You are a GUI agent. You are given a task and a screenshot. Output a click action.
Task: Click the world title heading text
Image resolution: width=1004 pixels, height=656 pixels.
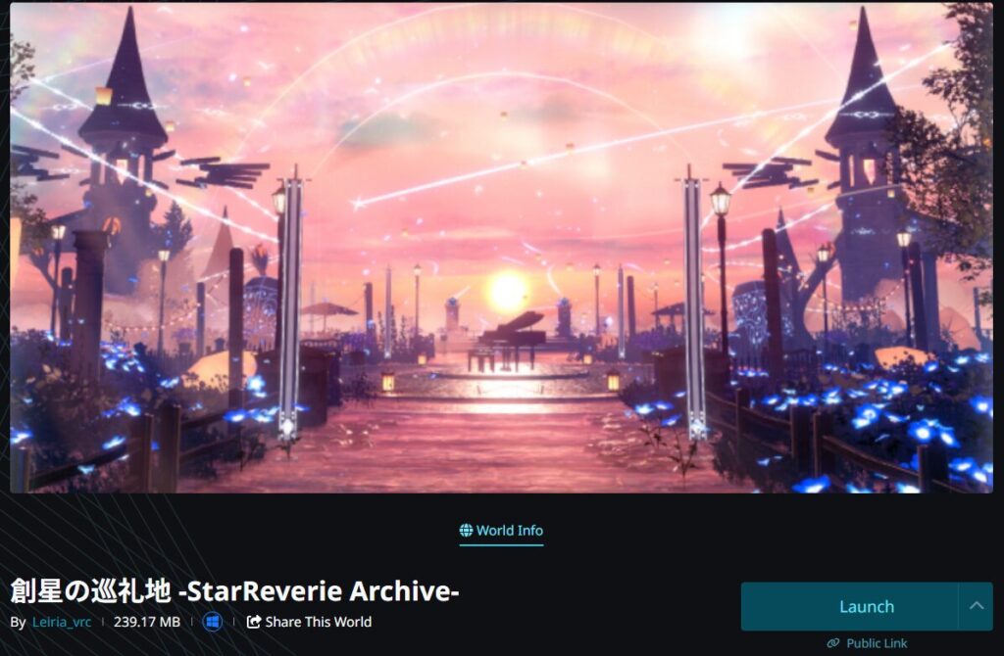coord(234,590)
